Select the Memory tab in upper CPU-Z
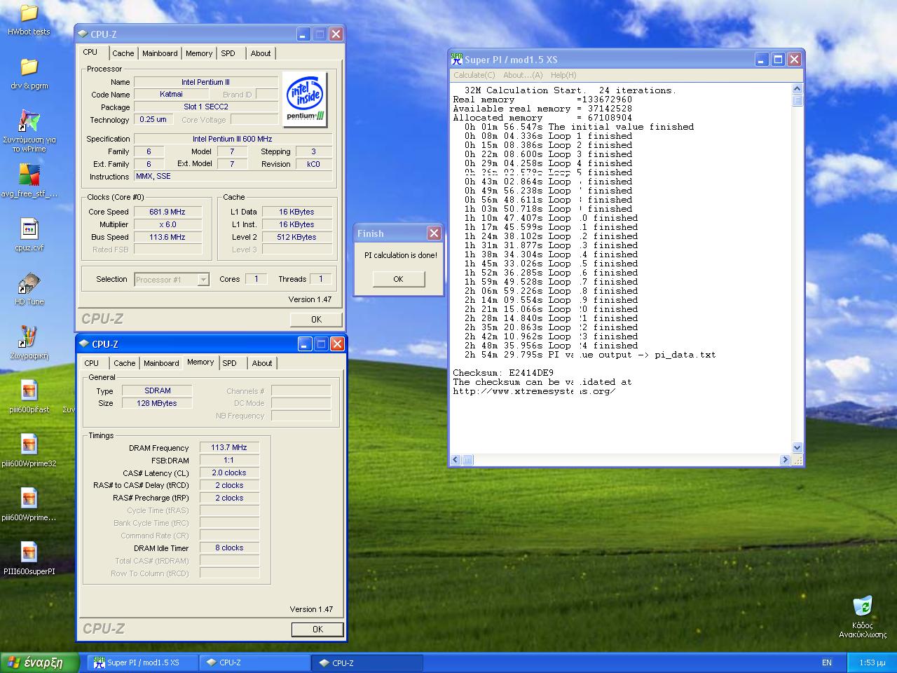Screen dimensions: 897x673 199,53
